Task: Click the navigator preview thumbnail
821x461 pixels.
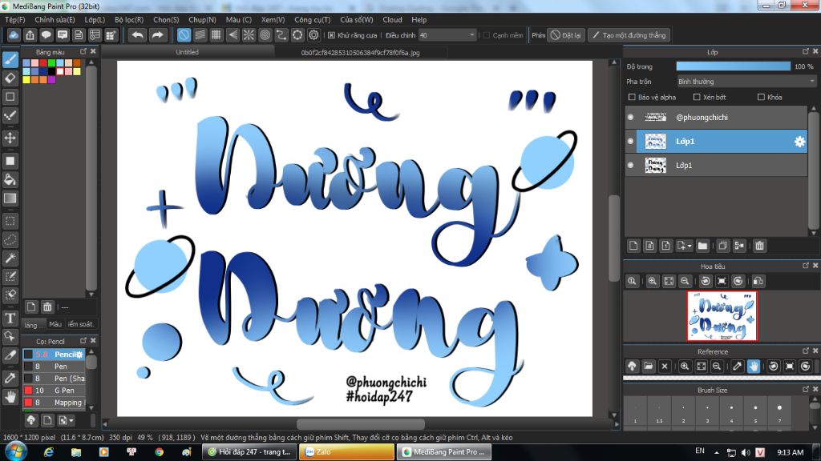Action: [x=722, y=316]
